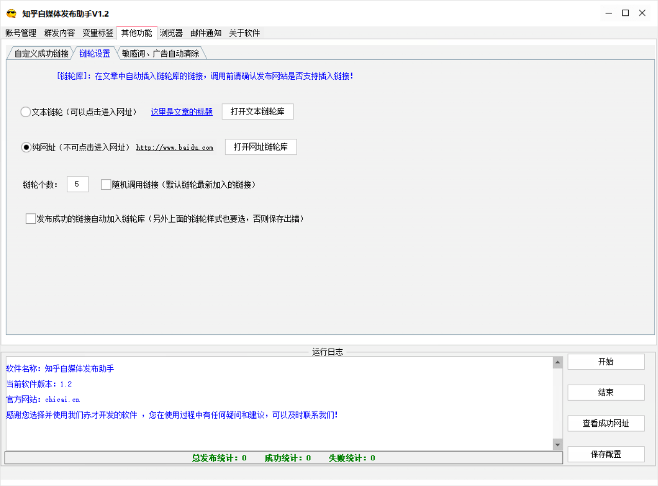This screenshot has width=658, height=486.
Task: Open the 变量标签 tab
Action: tap(98, 33)
